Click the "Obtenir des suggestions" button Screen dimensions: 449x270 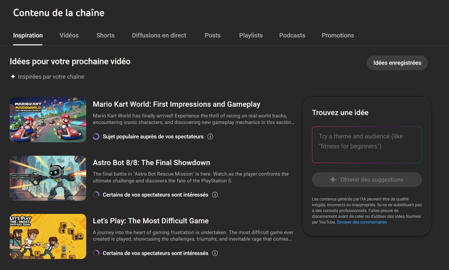pos(367,180)
